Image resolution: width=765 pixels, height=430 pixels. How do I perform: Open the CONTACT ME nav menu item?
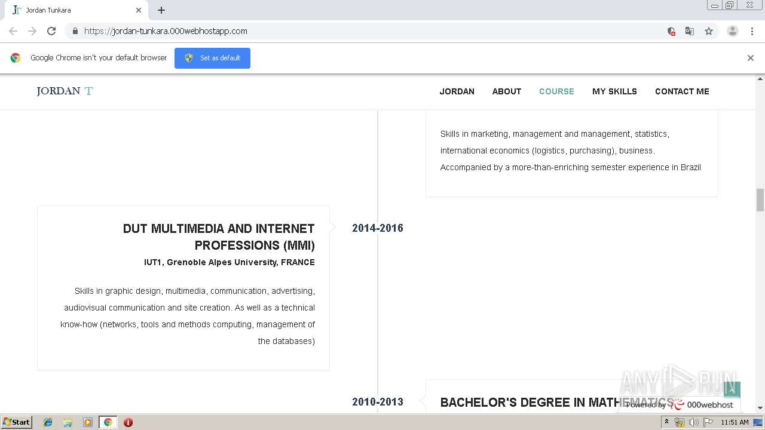pyautogui.click(x=682, y=91)
